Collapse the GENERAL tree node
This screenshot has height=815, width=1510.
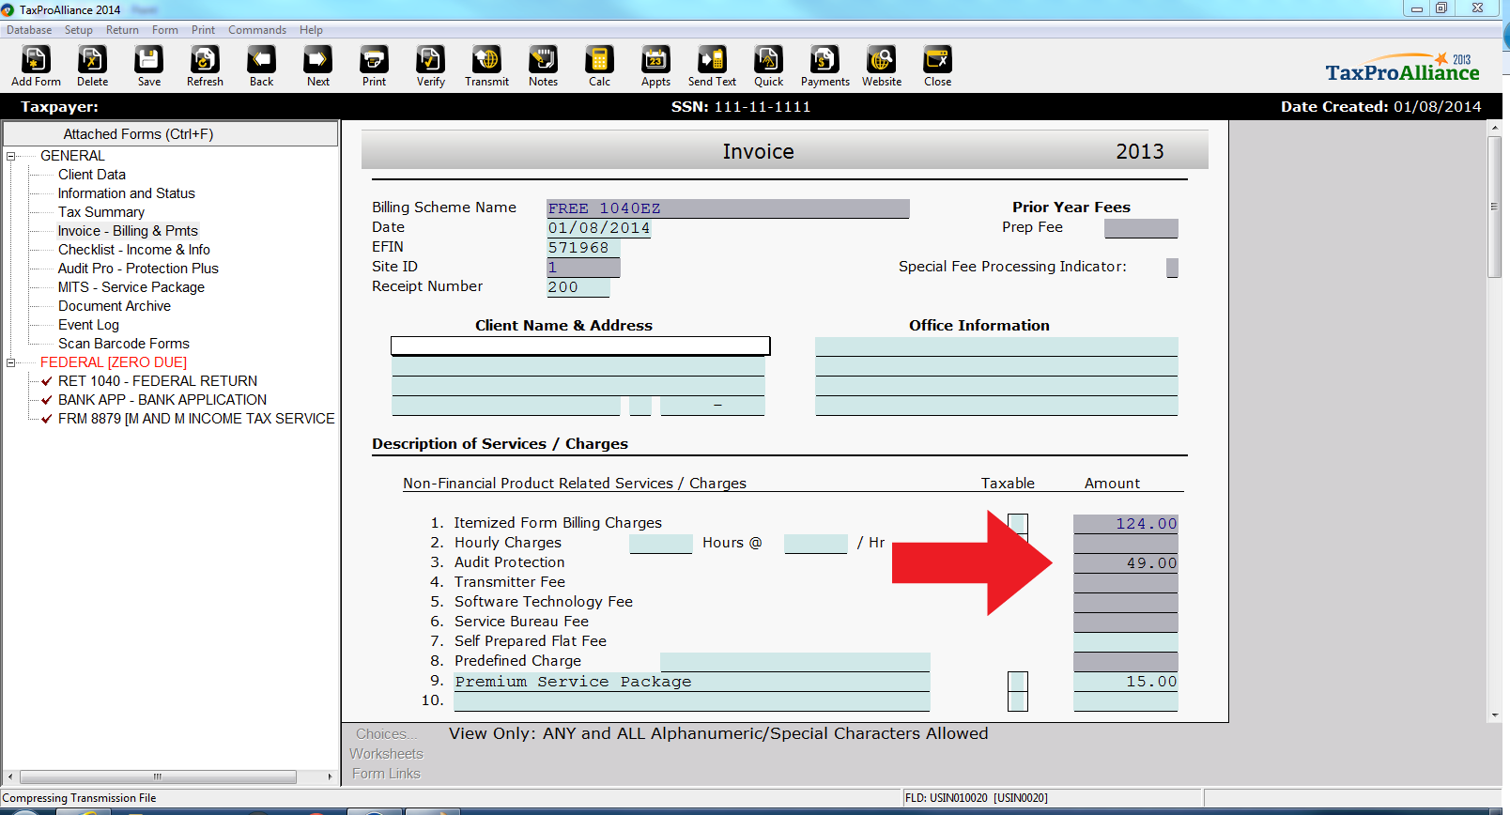pos(11,156)
